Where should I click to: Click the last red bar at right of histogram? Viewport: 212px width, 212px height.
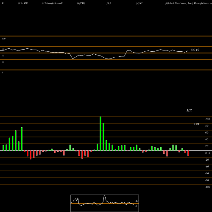pyautogui.click(x=188, y=153)
